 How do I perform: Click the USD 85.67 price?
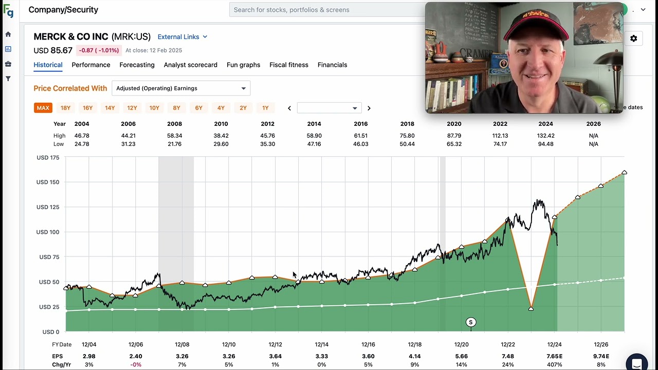(53, 50)
